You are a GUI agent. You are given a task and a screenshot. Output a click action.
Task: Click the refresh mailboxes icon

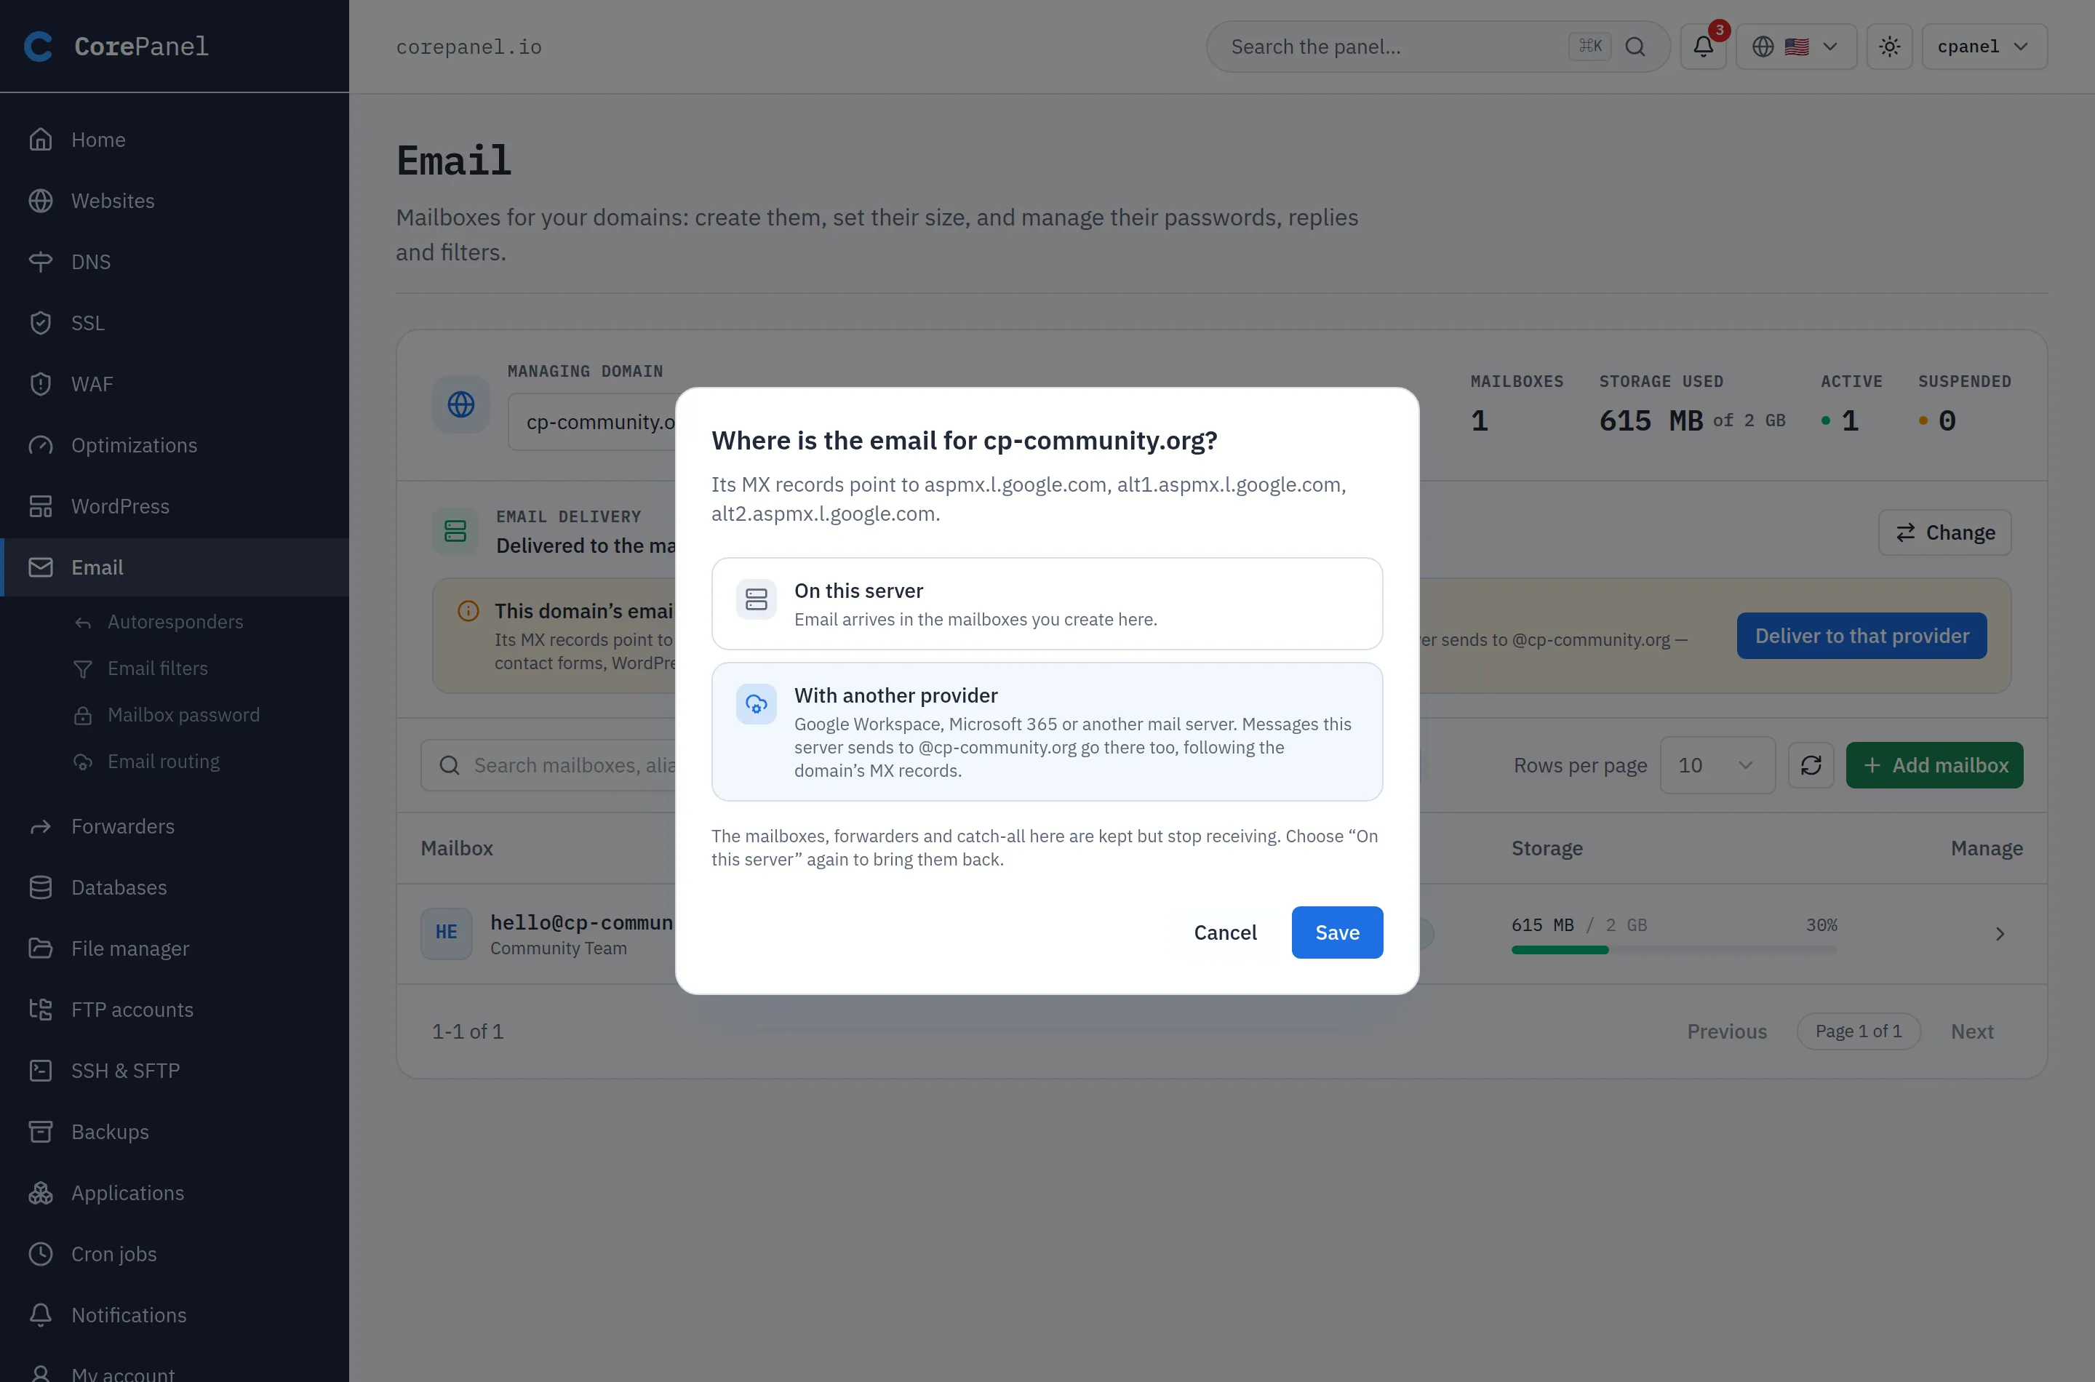[x=1811, y=765]
